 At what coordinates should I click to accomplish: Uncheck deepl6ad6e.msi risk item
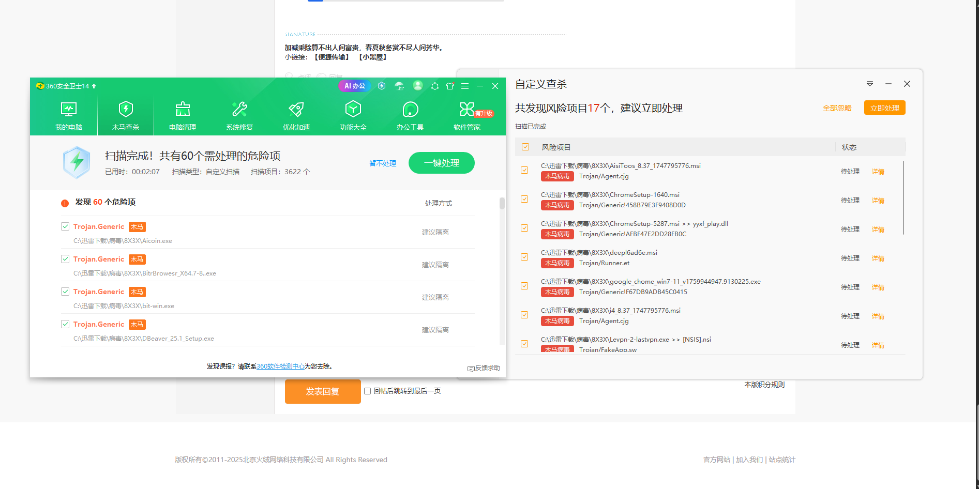click(524, 257)
